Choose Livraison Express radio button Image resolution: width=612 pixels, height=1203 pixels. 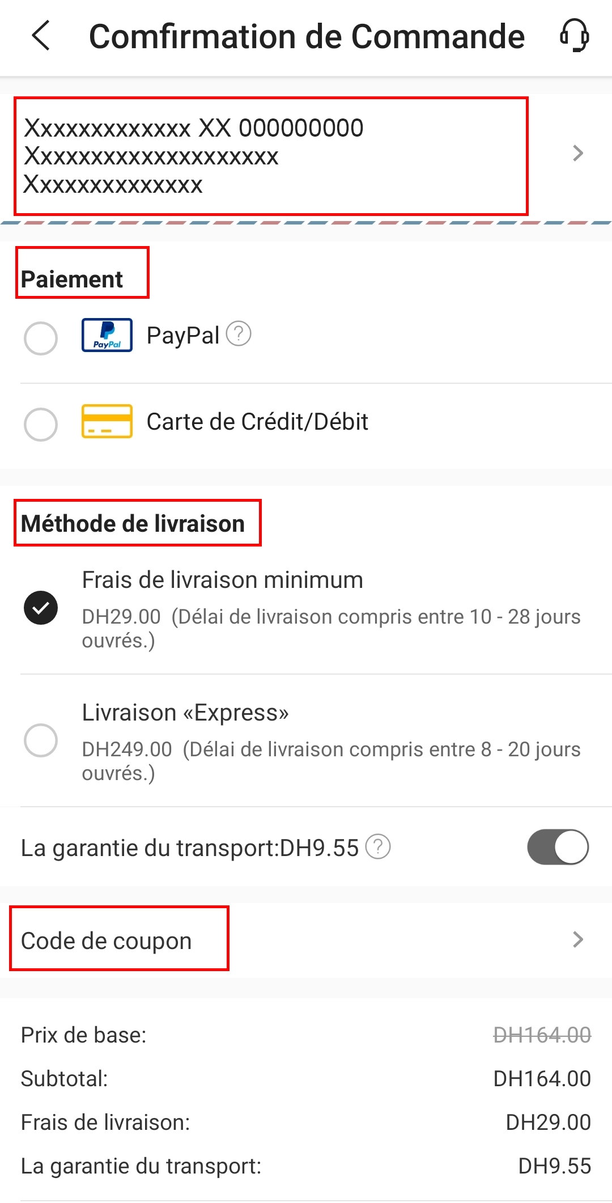click(x=41, y=740)
